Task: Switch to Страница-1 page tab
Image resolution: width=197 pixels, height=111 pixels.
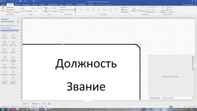Action: (26, 104)
